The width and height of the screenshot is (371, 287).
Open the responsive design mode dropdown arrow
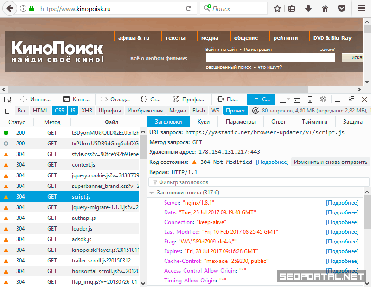[288, 99]
